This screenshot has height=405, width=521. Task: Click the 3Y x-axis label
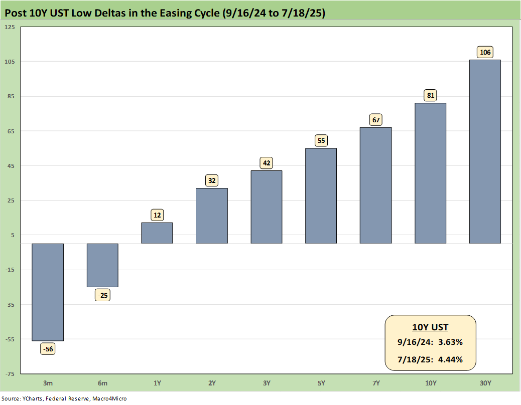pos(267,383)
